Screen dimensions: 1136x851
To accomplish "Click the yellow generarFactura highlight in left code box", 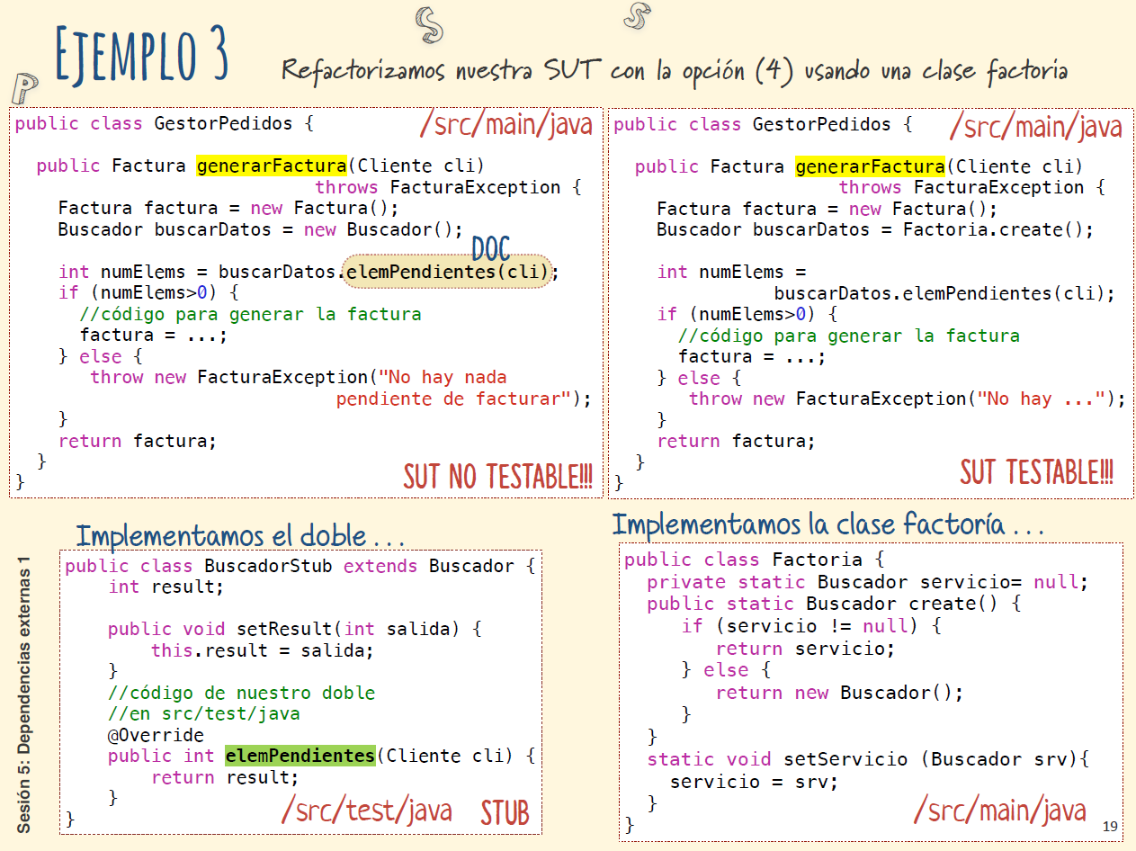I will (271, 166).
